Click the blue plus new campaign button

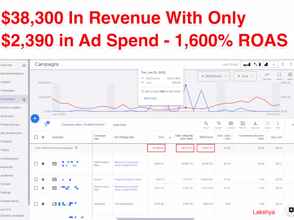(x=35, y=118)
